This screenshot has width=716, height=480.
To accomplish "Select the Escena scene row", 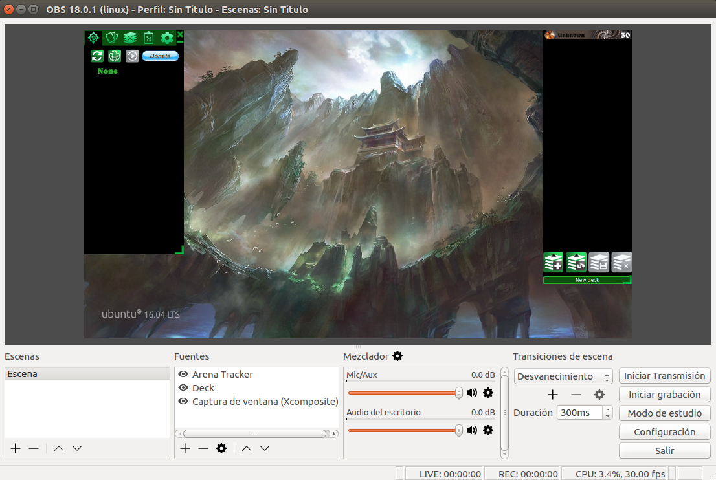I will click(87, 374).
